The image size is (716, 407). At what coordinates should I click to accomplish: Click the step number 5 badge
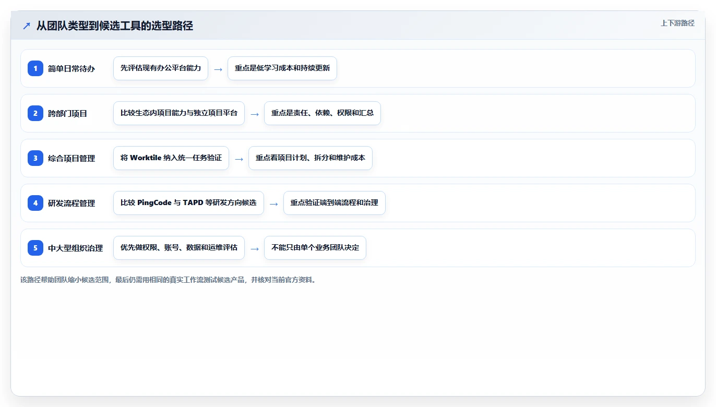tap(35, 248)
